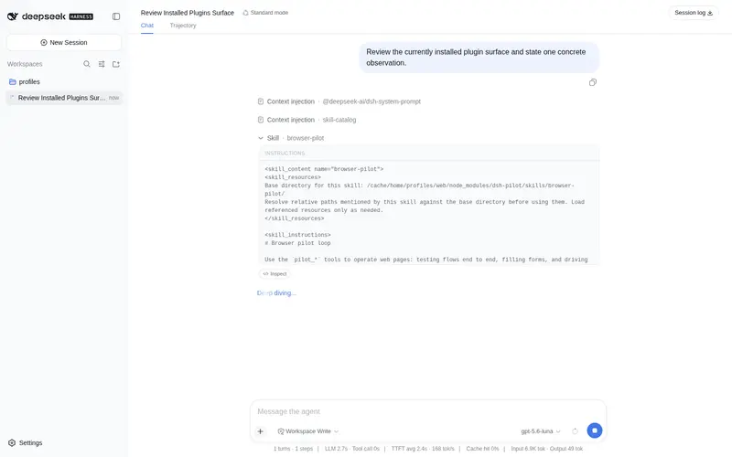Viewport: 732px width, 457px height.
Task: Open the Workspace Write dropdown
Action: pos(308,431)
